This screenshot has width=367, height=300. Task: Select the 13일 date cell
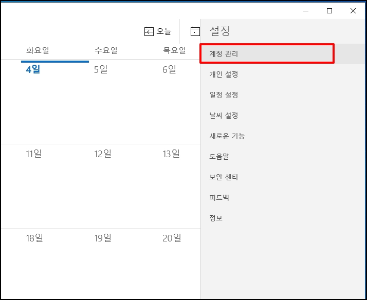(179, 186)
